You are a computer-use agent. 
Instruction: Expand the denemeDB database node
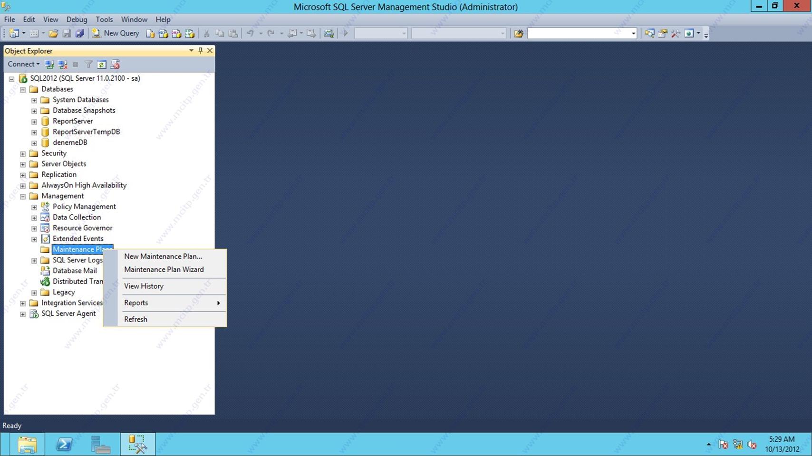click(x=34, y=143)
